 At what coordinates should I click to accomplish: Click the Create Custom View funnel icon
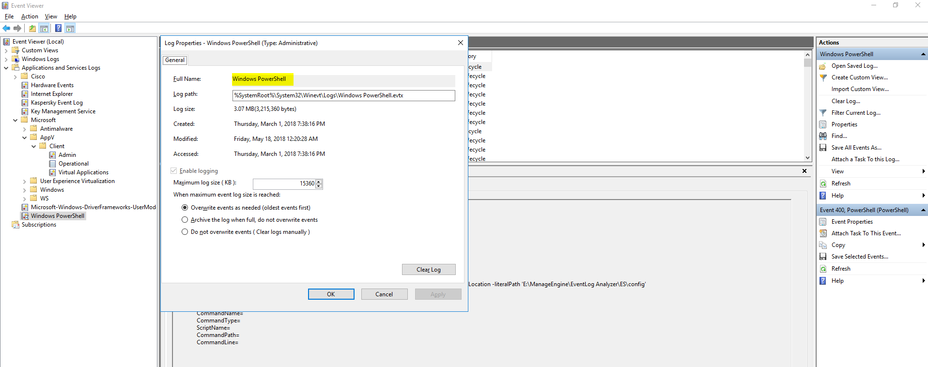pos(823,77)
